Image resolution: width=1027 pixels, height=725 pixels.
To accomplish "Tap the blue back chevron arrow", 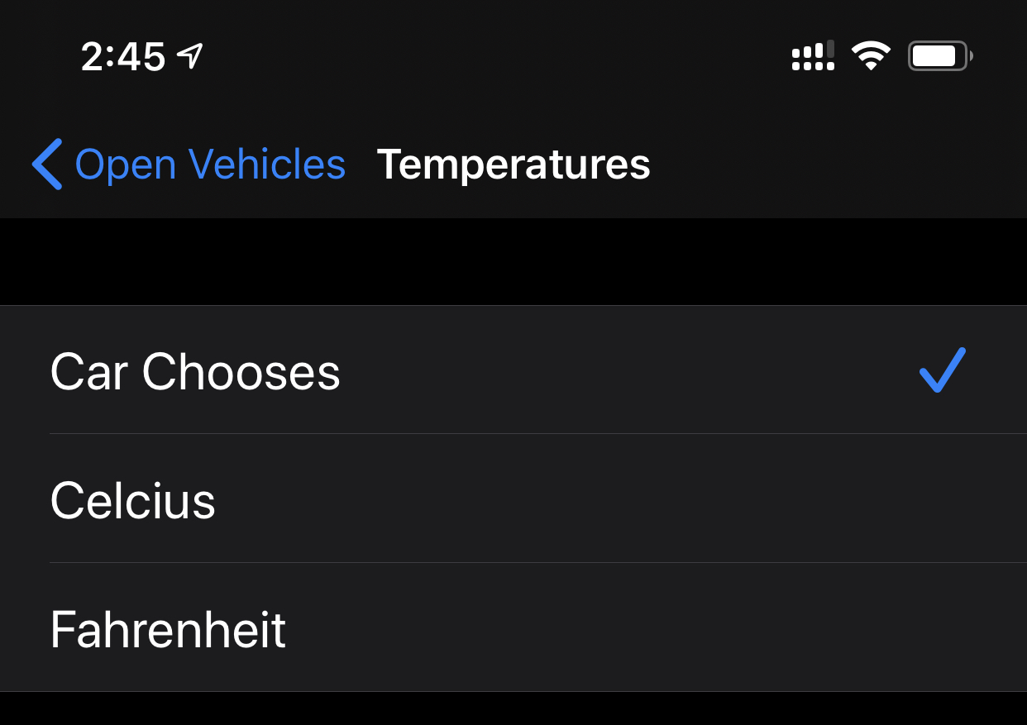I will [47, 165].
